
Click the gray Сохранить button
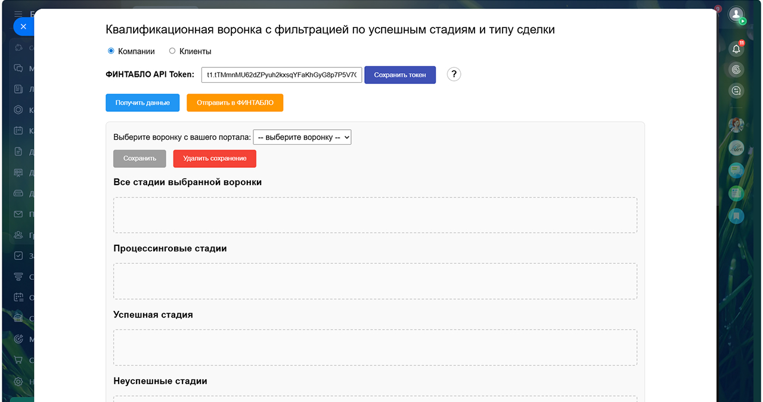139,158
